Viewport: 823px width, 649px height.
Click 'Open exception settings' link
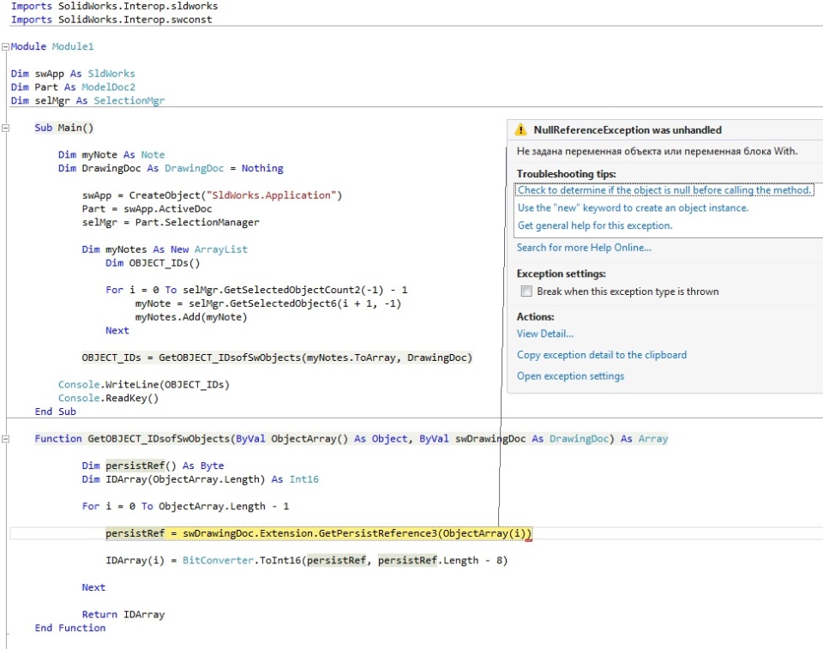(571, 376)
